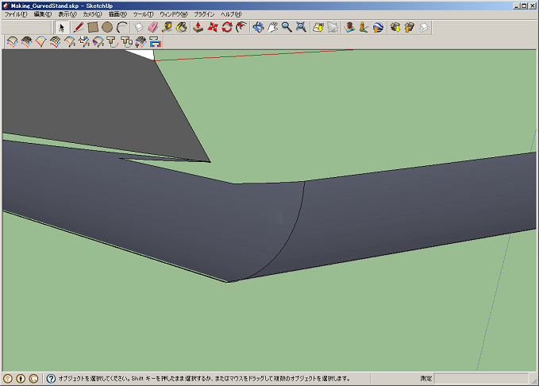Image resolution: width=539 pixels, height=386 pixels.
Task: Choose the Push/Pull tool
Action: tap(198, 27)
